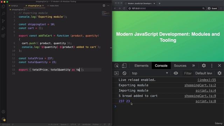Open editor More Actions ellipsis
Image resolution: width=224 pixels, height=126 pixels.
point(108,6)
